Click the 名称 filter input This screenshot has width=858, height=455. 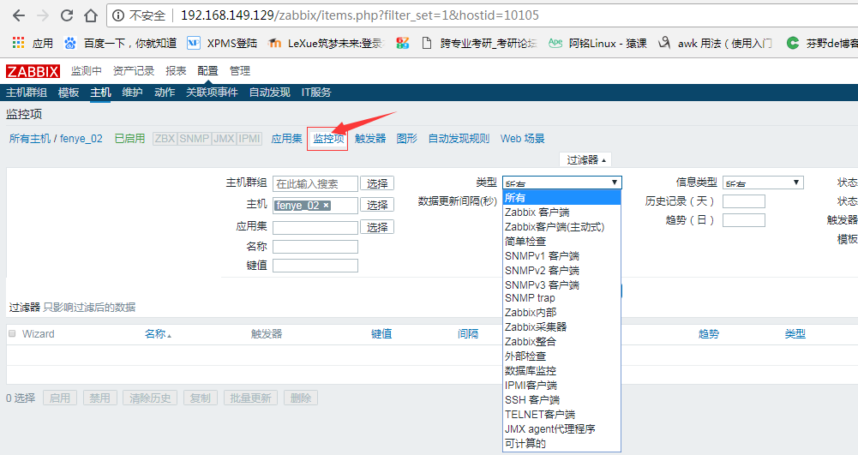pyautogui.click(x=315, y=247)
